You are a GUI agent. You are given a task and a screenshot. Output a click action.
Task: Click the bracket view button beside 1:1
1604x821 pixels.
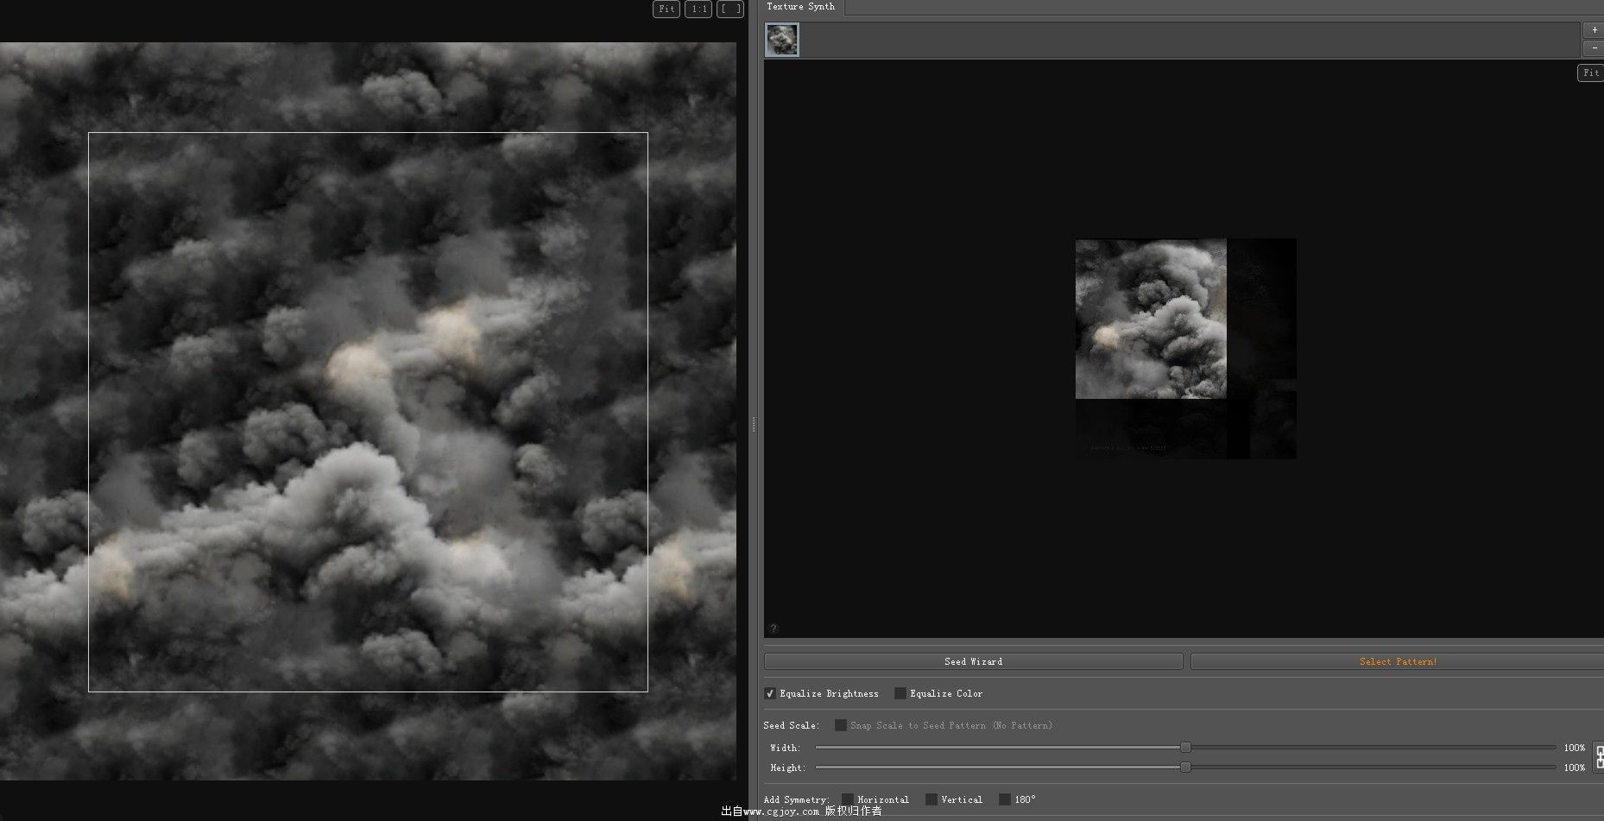(730, 9)
